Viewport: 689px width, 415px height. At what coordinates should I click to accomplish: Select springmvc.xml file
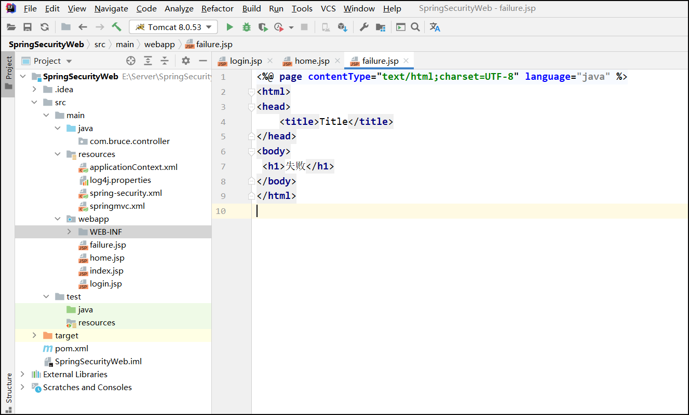117,206
